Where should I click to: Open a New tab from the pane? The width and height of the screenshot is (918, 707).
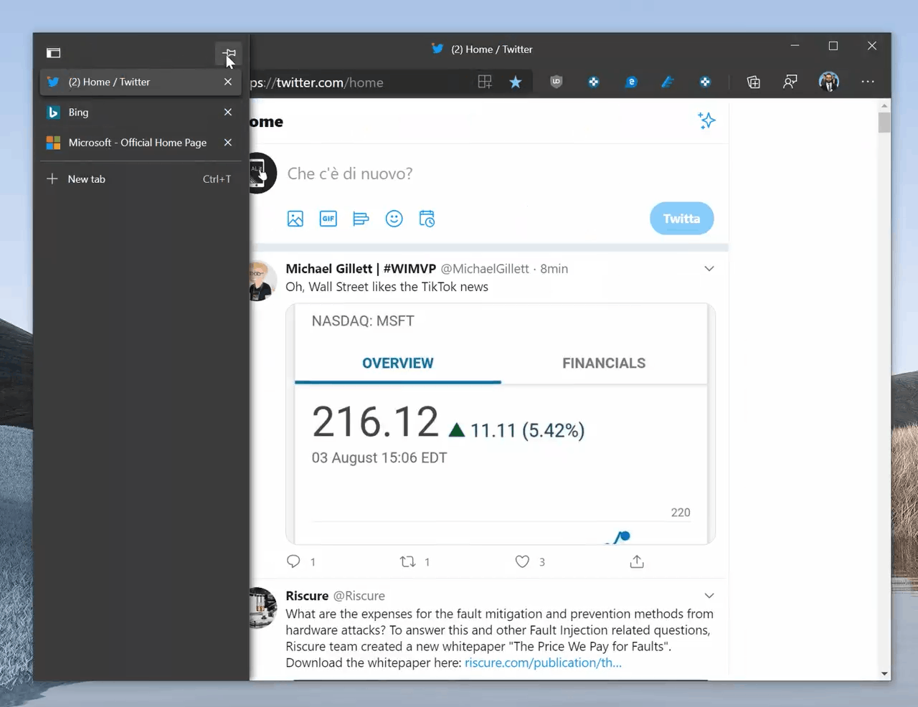click(141, 179)
